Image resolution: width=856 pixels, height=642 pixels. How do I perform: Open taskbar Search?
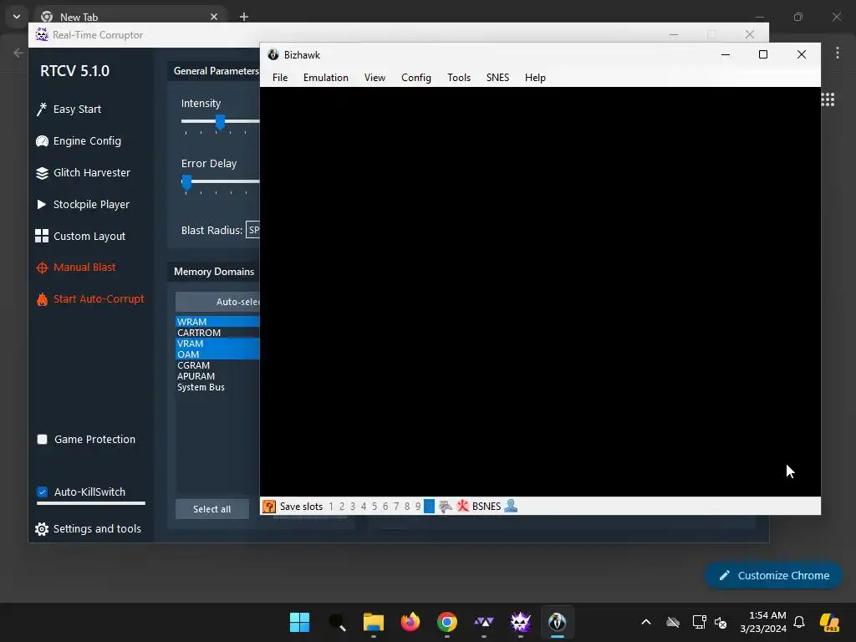[337, 622]
